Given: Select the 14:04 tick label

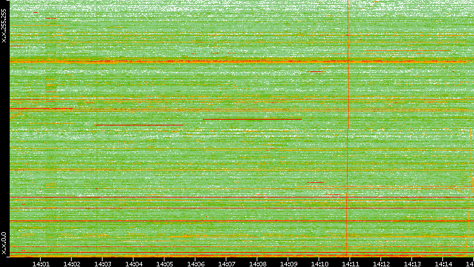Looking at the screenshot, I should coord(133,264).
